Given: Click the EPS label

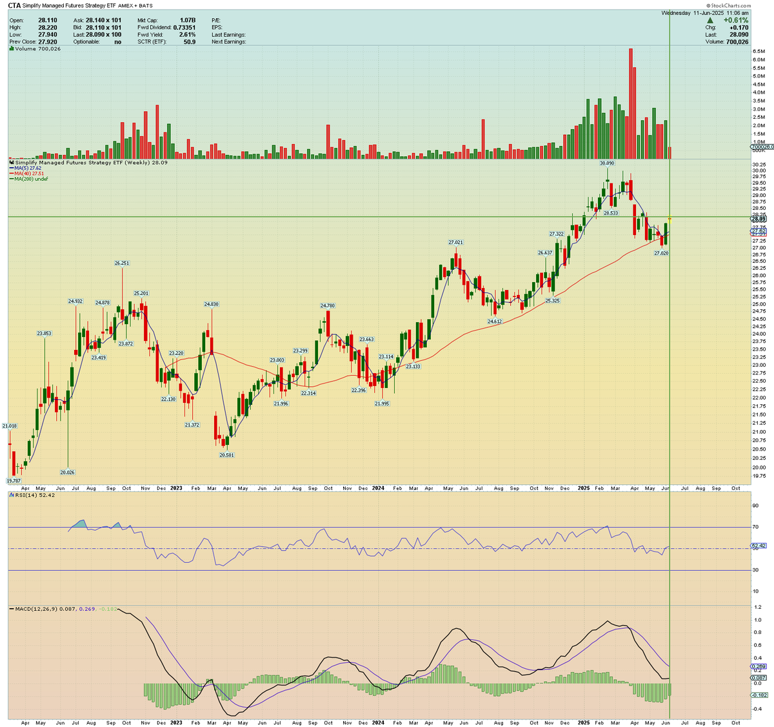Looking at the screenshot, I should (x=217, y=27).
